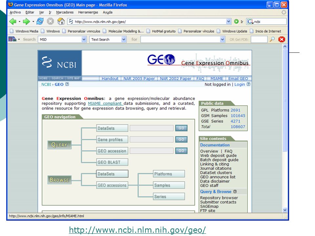Open the Windows Update bookmark
This screenshot has width=315, height=236.
(232, 31)
